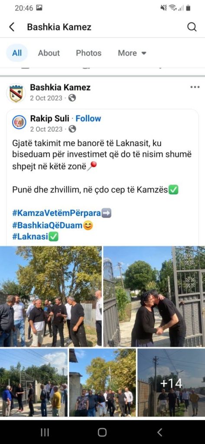Tap the Android navigation back button

click(159, 432)
